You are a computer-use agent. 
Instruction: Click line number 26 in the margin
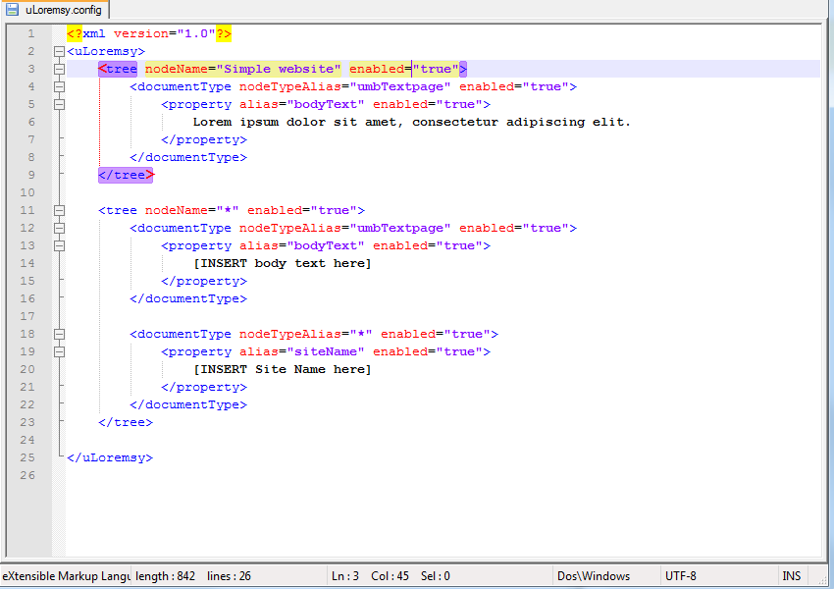tap(27, 475)
